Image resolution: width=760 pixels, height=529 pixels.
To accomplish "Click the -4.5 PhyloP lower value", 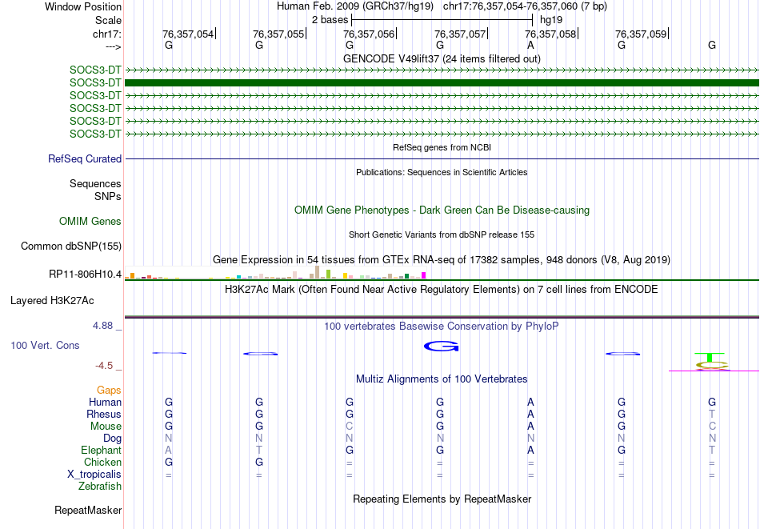I will click(x=104, y=366).
